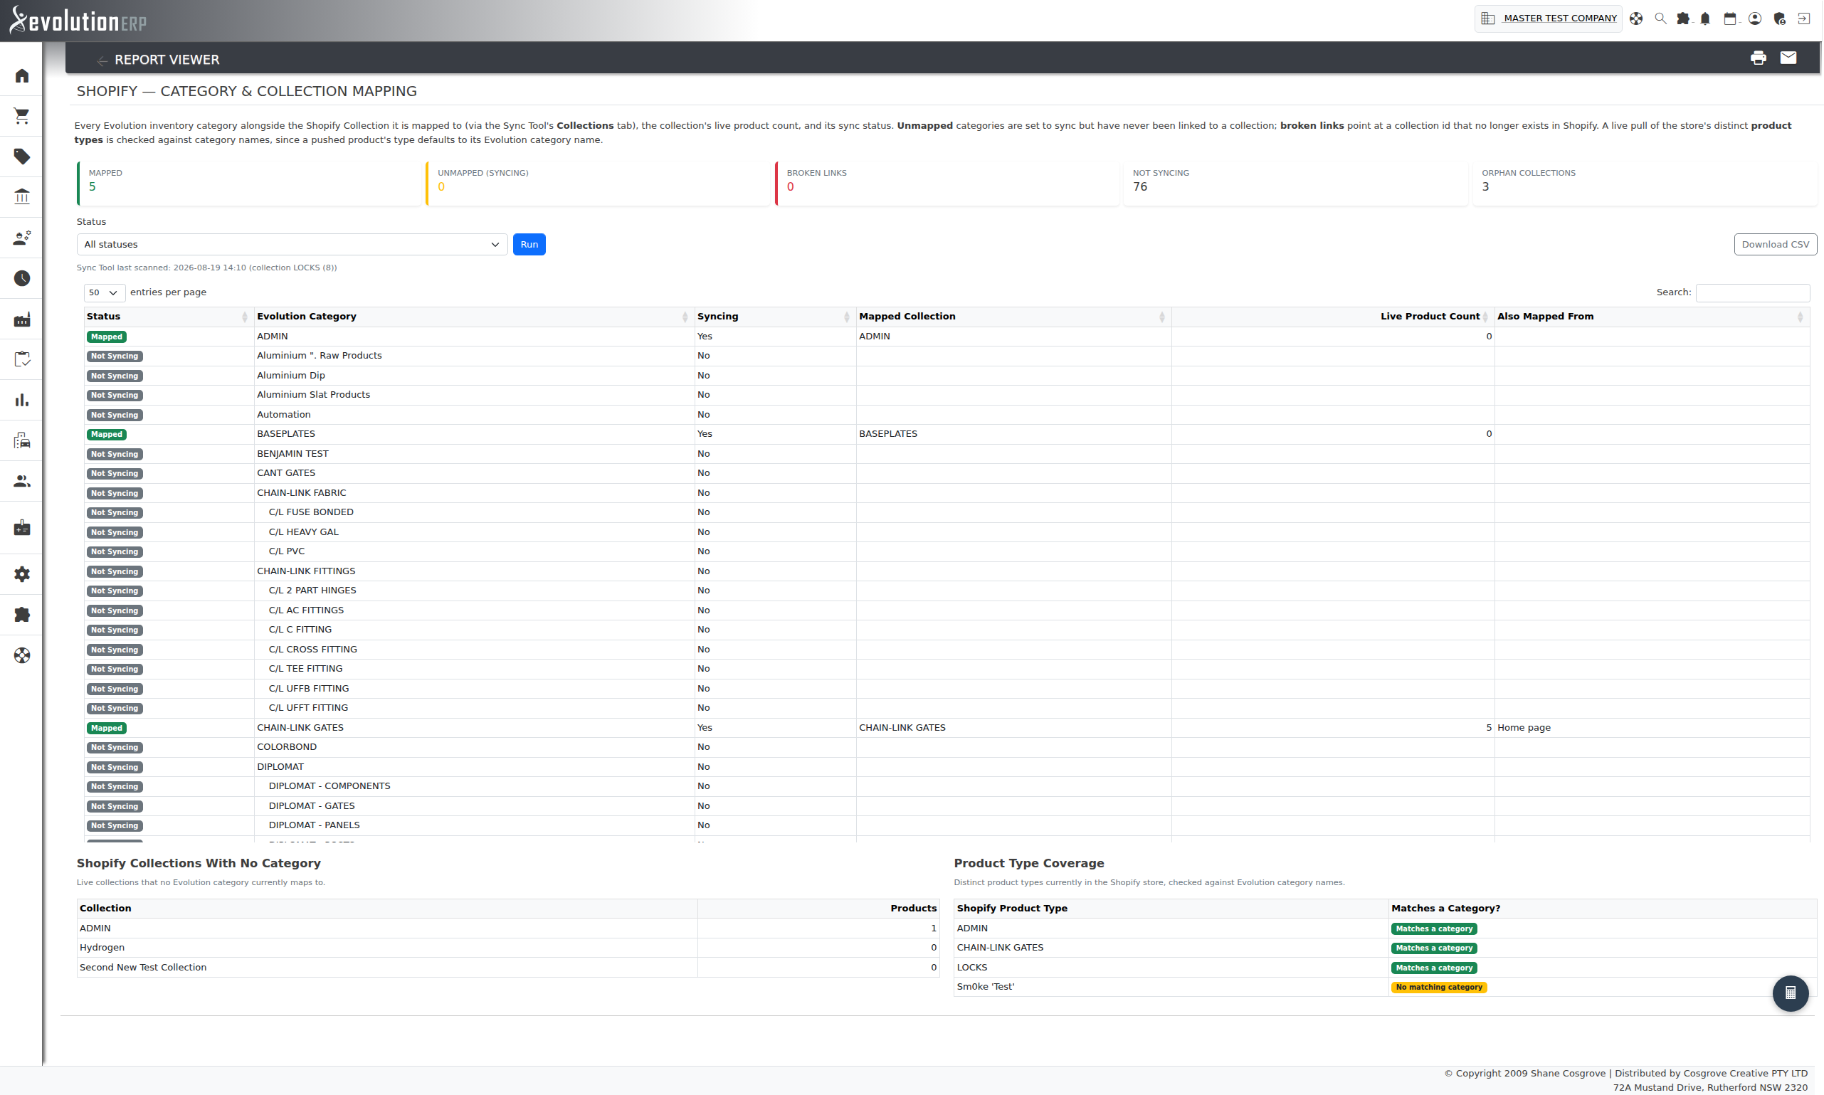Sort table by the Mapped Collection column
Viewport: 1824px width, 1095px height.
(x=1013, y=317)
